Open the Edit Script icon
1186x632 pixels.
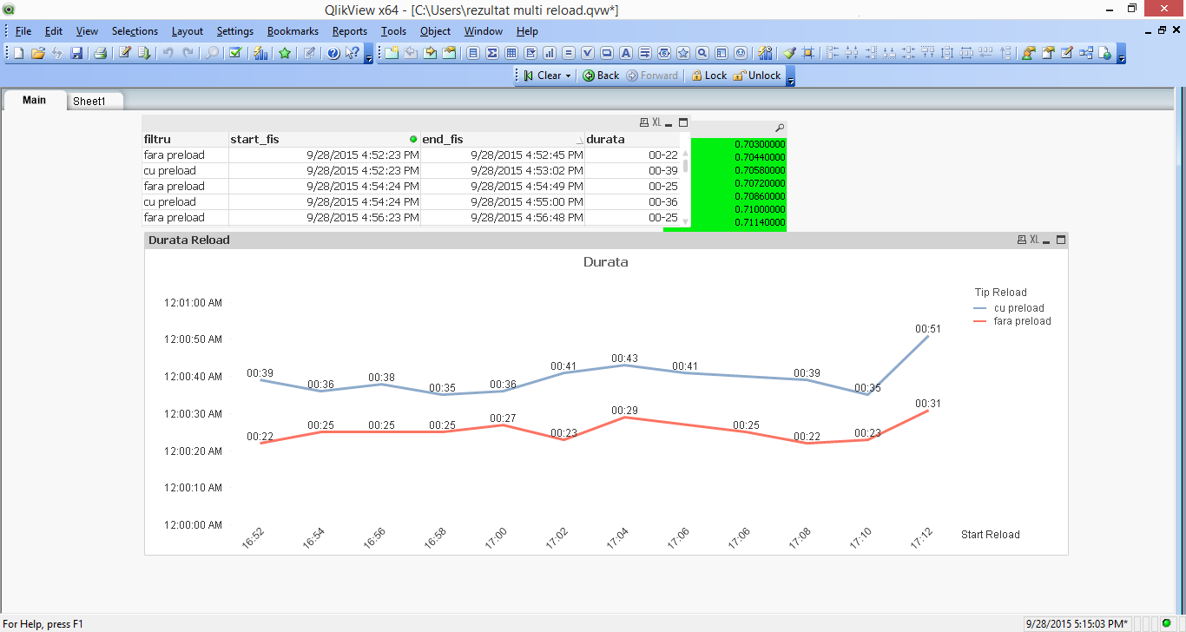coord(124,53)
